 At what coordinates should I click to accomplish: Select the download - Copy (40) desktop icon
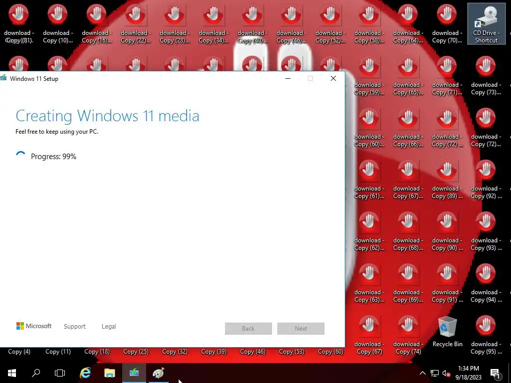tap(252, 24)
